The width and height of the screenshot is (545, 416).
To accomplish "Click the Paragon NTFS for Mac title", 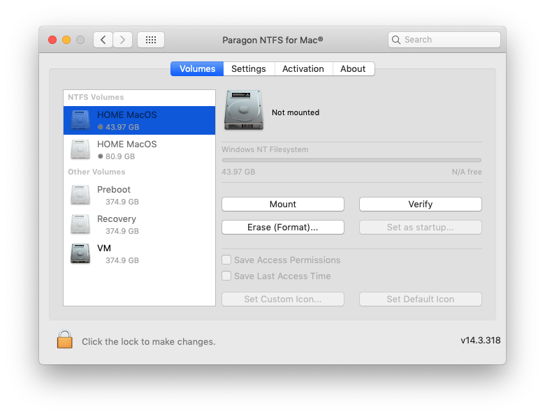I will [272, 40].
